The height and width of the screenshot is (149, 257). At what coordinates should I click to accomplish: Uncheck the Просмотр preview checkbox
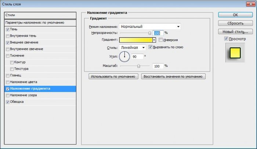226,39
